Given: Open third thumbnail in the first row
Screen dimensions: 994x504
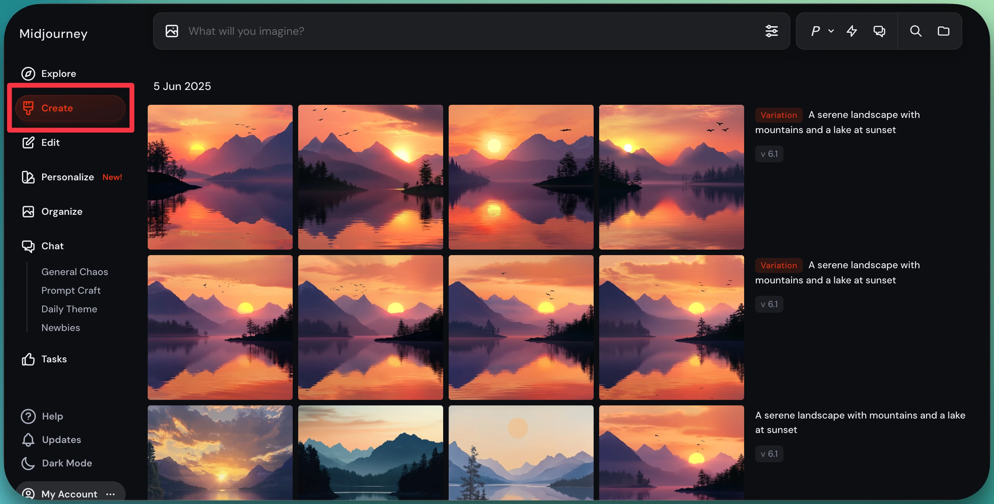Looking at the screenshot, I should pos(521,177).
